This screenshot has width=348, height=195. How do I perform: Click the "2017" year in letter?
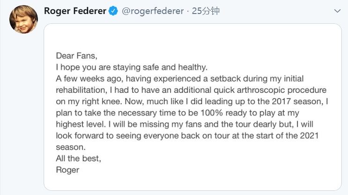(281, 102)
